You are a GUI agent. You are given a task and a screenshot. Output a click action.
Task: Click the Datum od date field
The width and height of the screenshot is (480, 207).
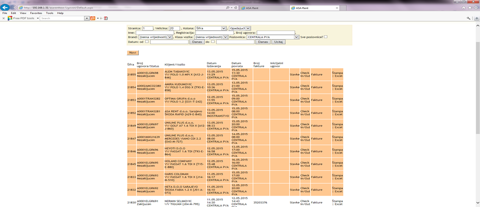(x=169, y=42)
